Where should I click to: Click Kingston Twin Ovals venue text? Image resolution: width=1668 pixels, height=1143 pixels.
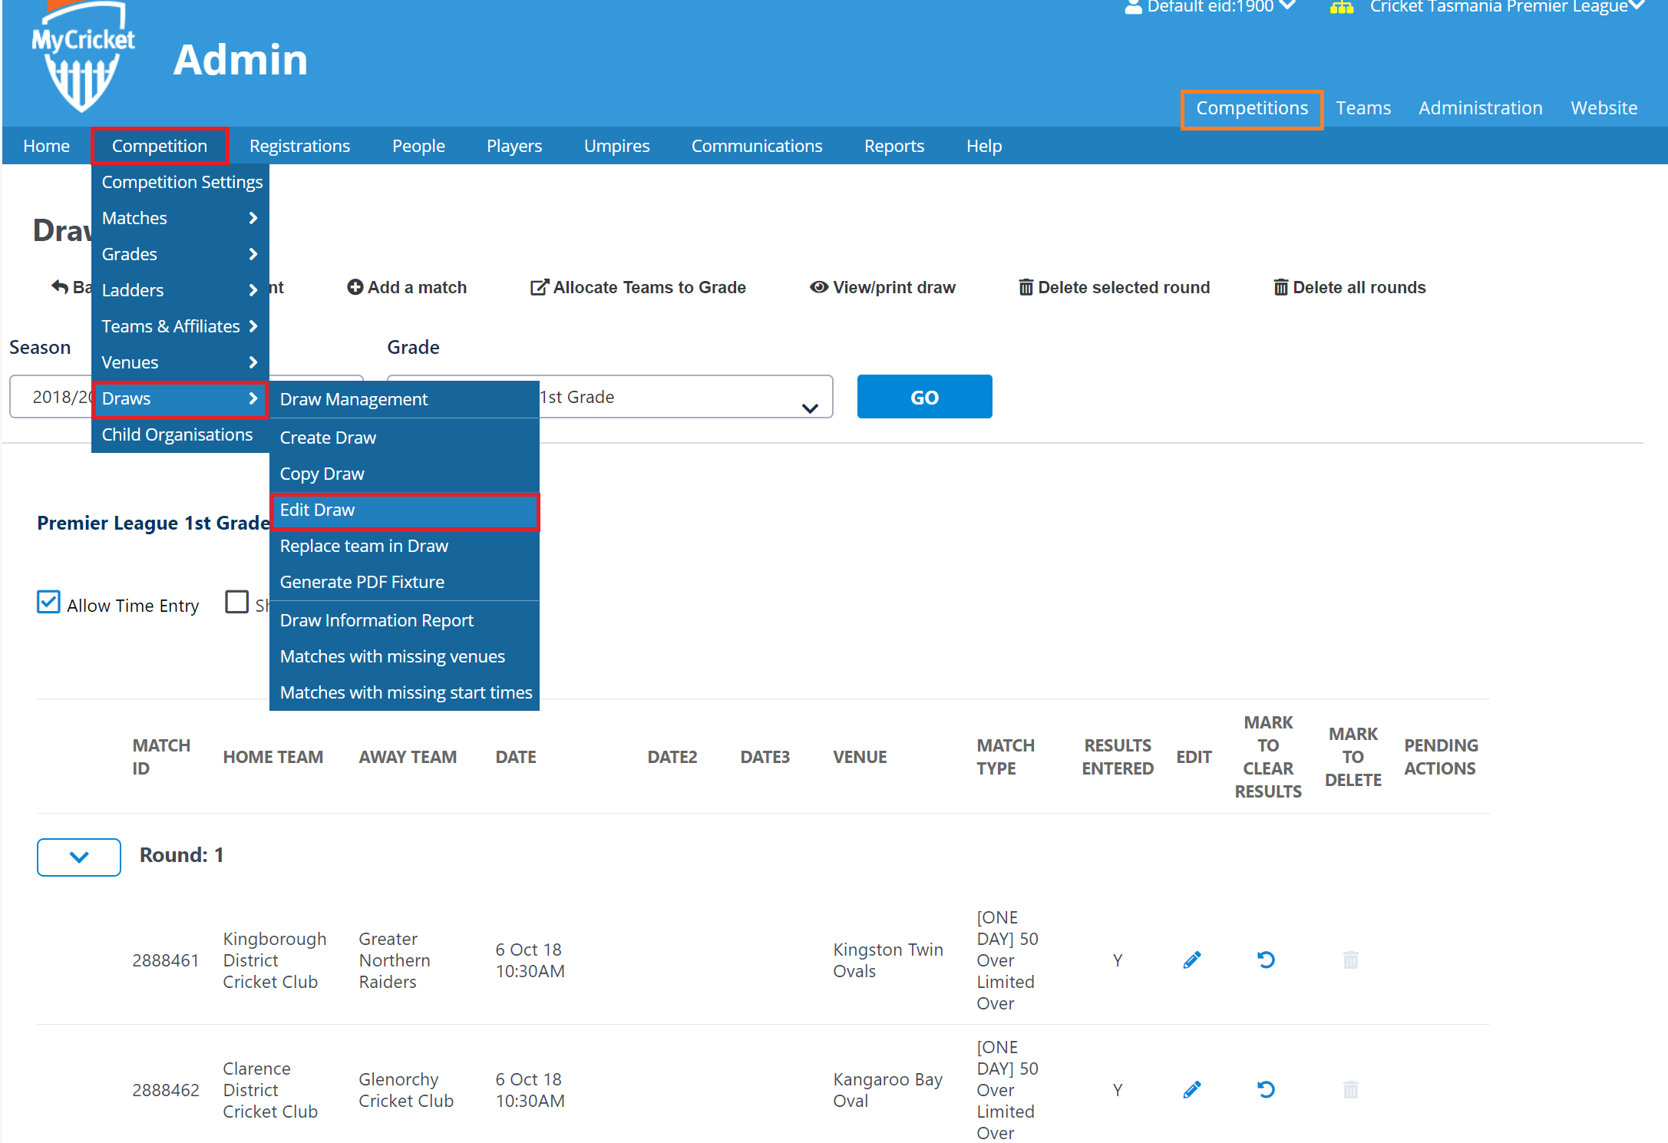point(888,960)
